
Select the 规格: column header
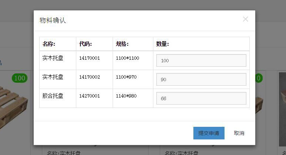tap(133, 44)
